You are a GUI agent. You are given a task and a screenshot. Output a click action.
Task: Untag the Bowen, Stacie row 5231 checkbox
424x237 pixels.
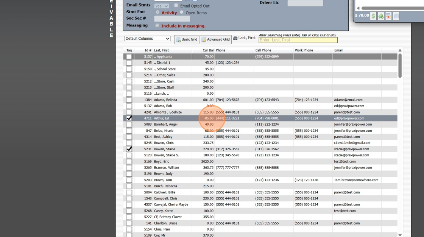click(129, 149)
